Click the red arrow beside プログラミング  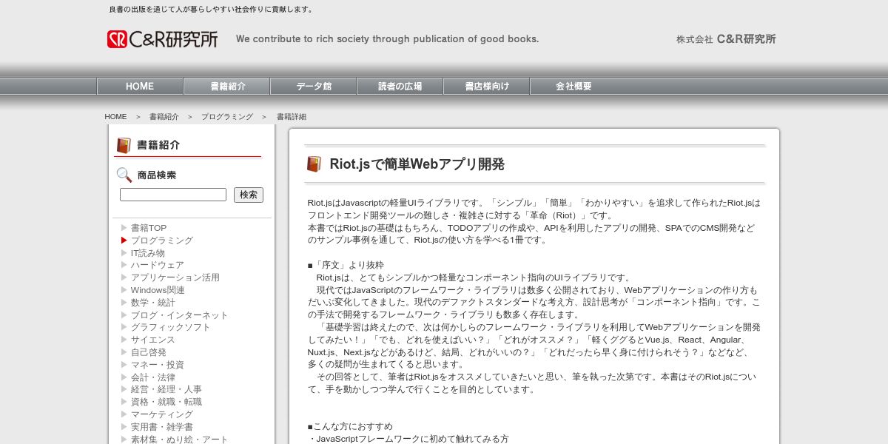[124, 240]
